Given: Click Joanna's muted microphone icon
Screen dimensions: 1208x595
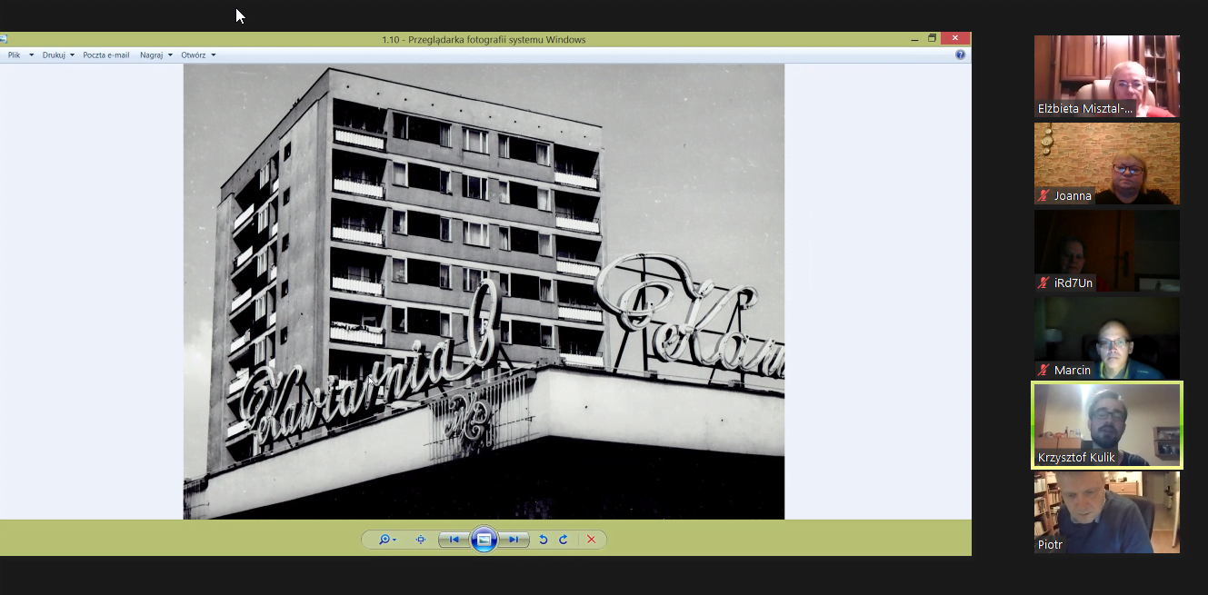Looking at the screenshot, I should click(x=1043, y=196).
